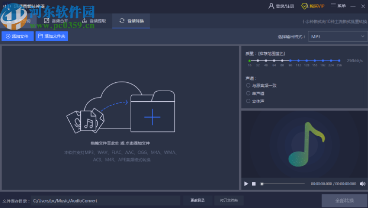
Task: Click the music note preview artwork
Action: (307, 144)
